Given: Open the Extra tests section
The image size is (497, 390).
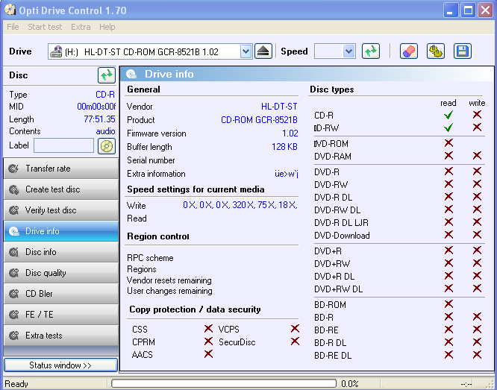Looking at the screenshot, I should 61,336.
